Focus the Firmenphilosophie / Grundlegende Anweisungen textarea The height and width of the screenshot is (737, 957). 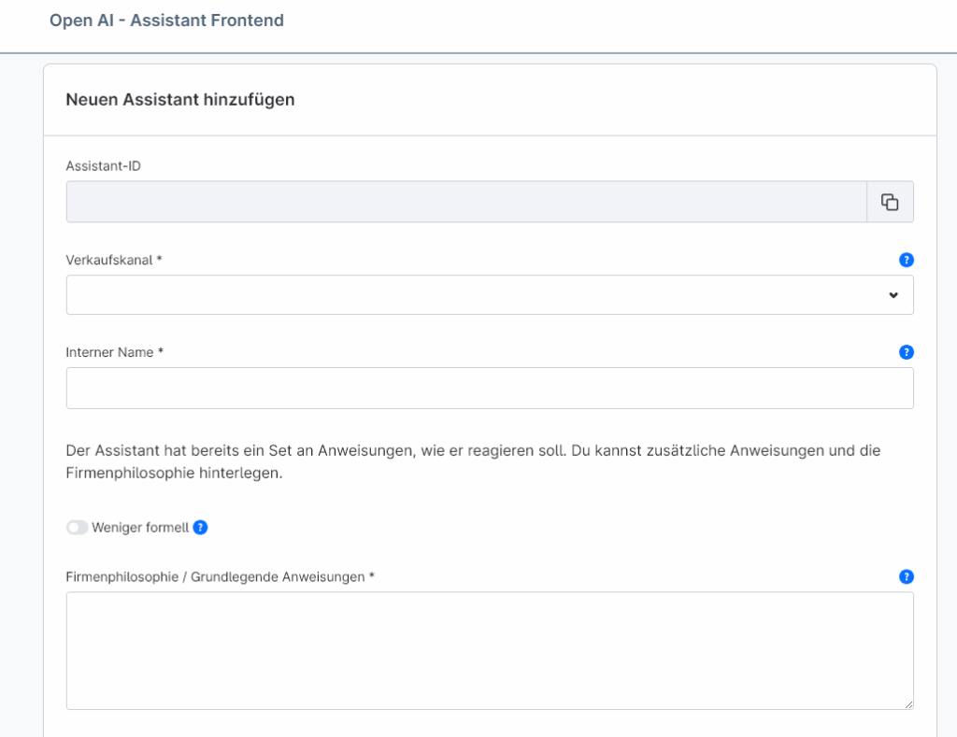[490, 650]
